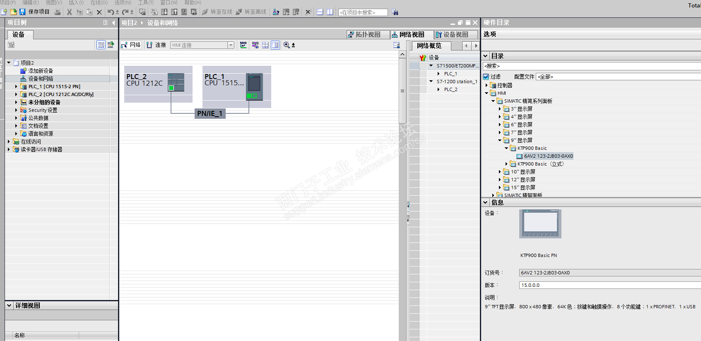Delete selection with the X toolbar icon
The image size is (701, 341).
pyautogui.click(x=99, y=12)
